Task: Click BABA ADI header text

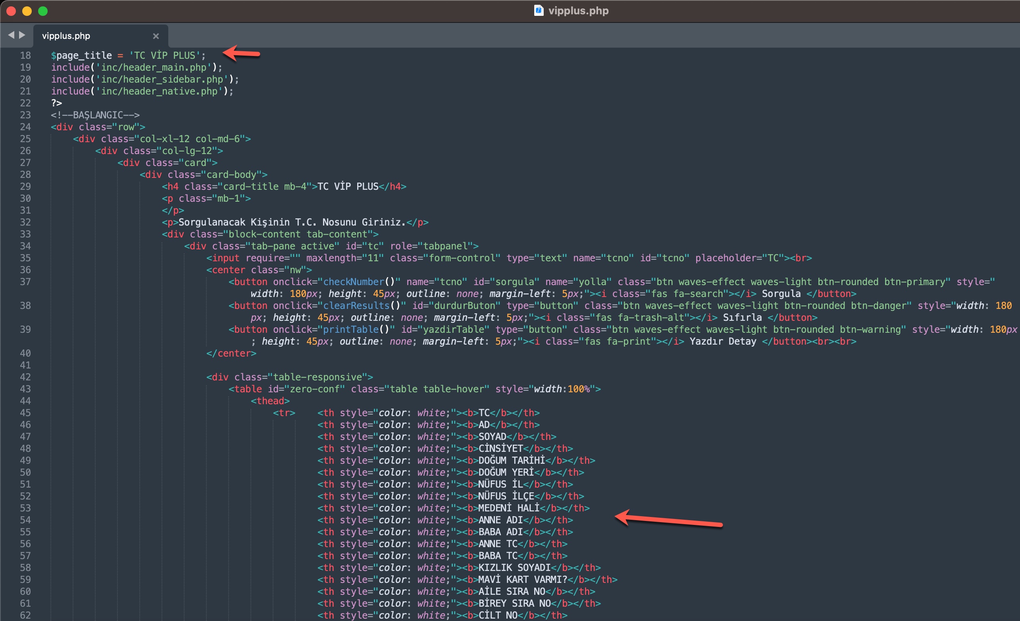Action: [501, 532]
